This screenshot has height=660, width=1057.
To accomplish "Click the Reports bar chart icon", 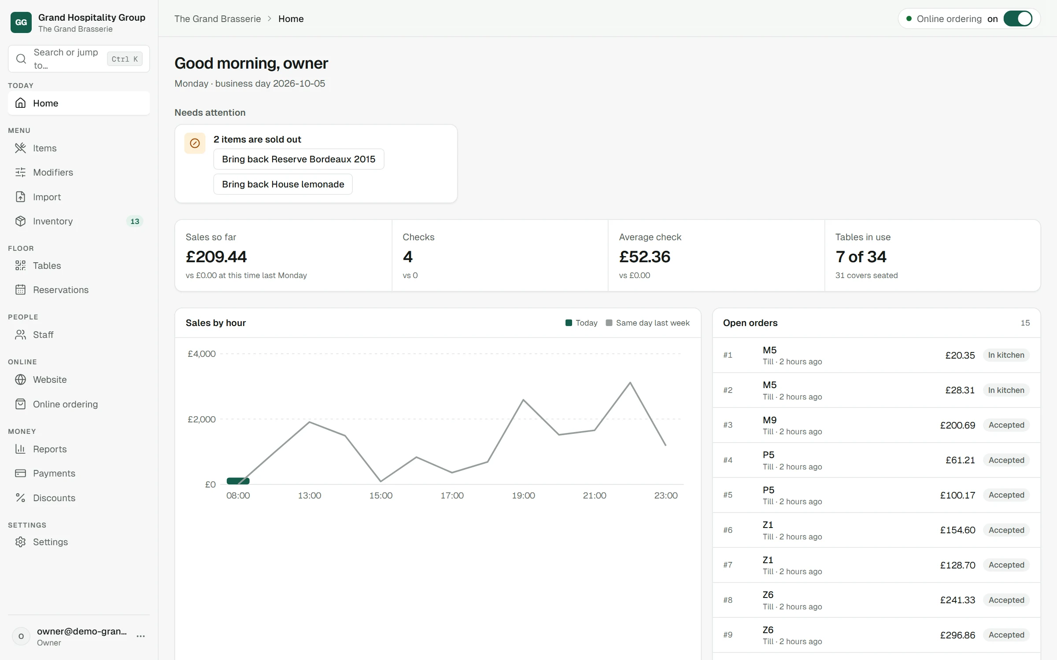I will [21, 449].
